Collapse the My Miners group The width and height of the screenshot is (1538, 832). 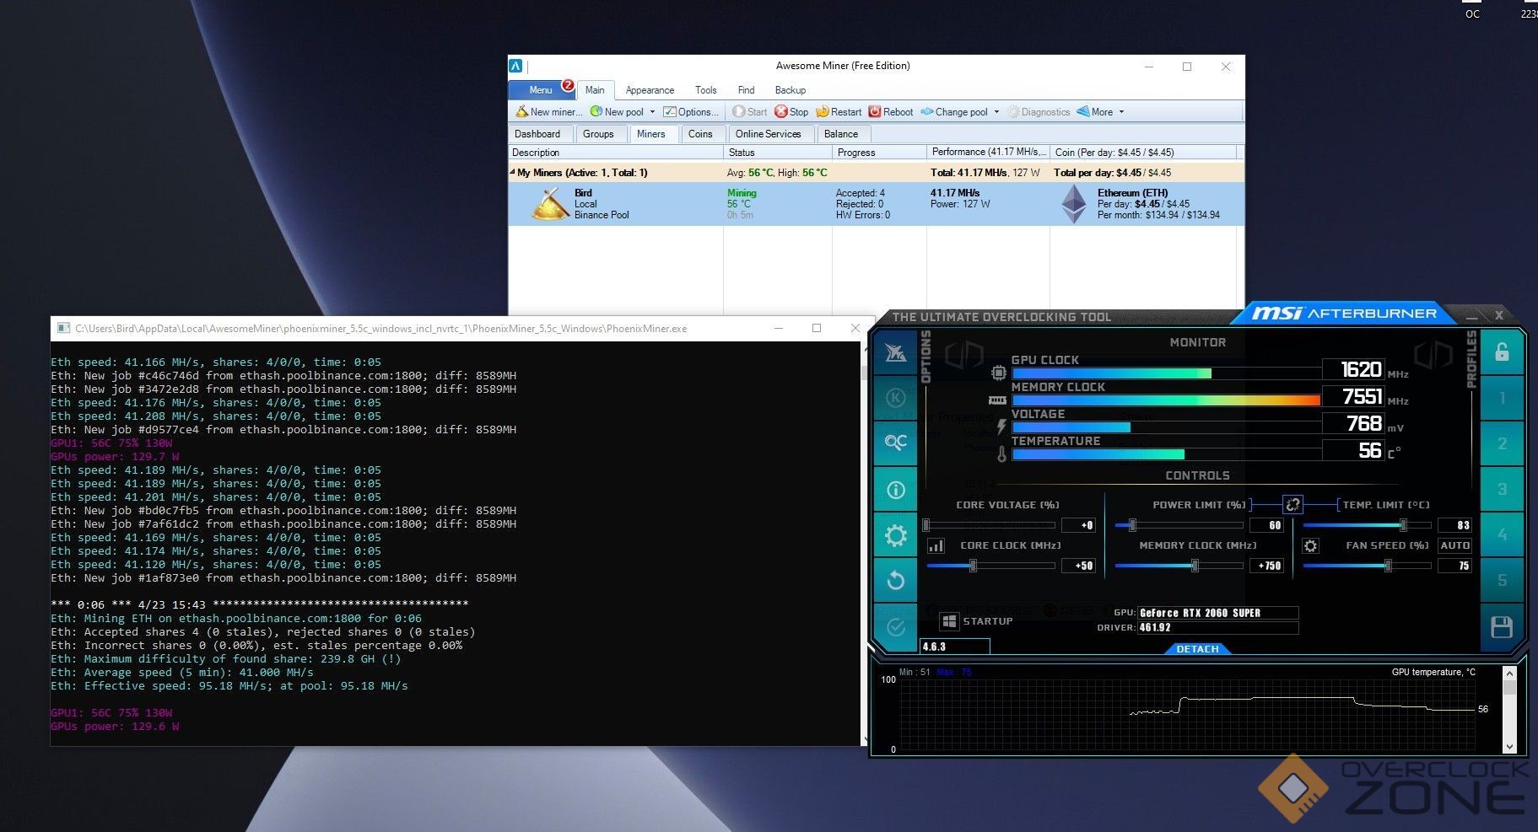pos(512,172)
